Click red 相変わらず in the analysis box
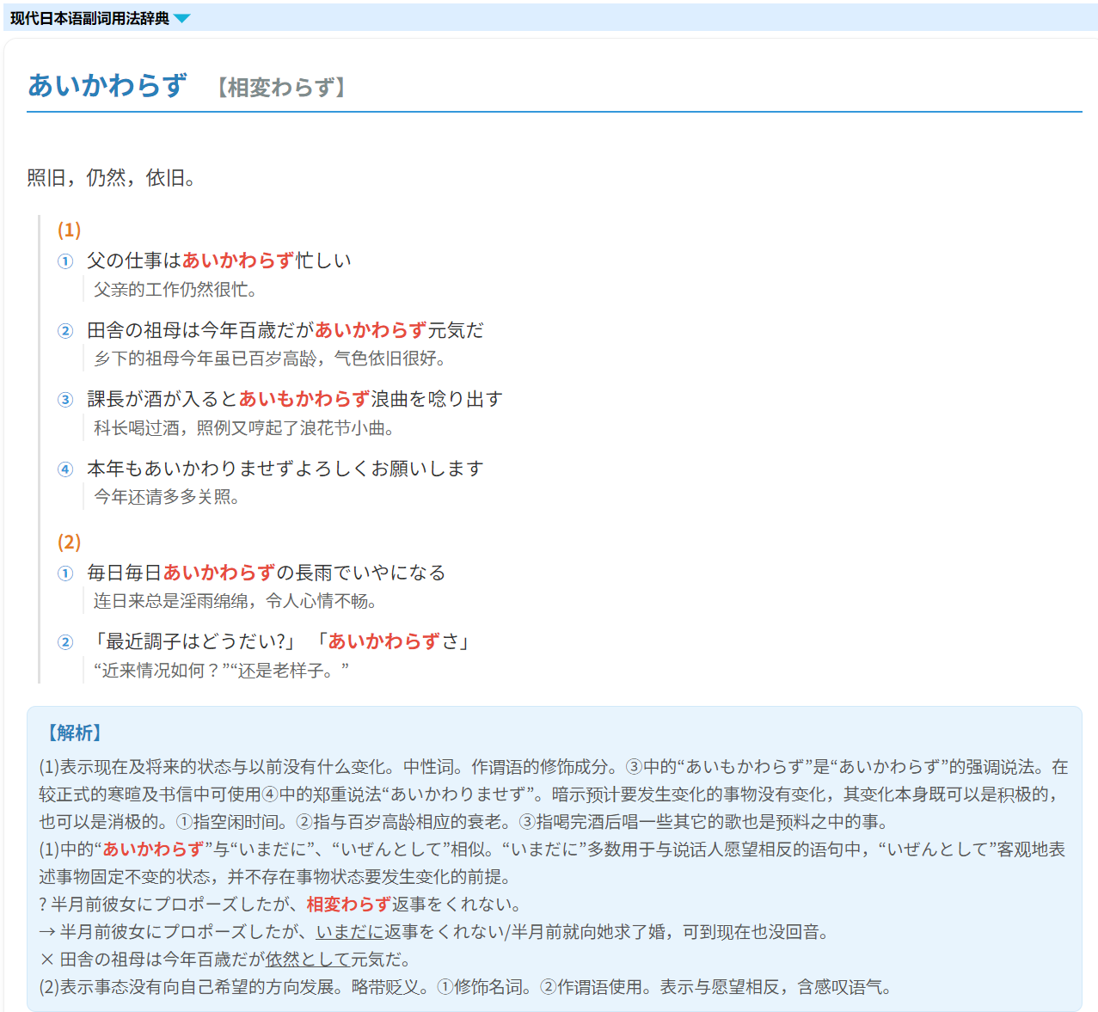This screenshot has height=1012, width=1098. [348, 905]
